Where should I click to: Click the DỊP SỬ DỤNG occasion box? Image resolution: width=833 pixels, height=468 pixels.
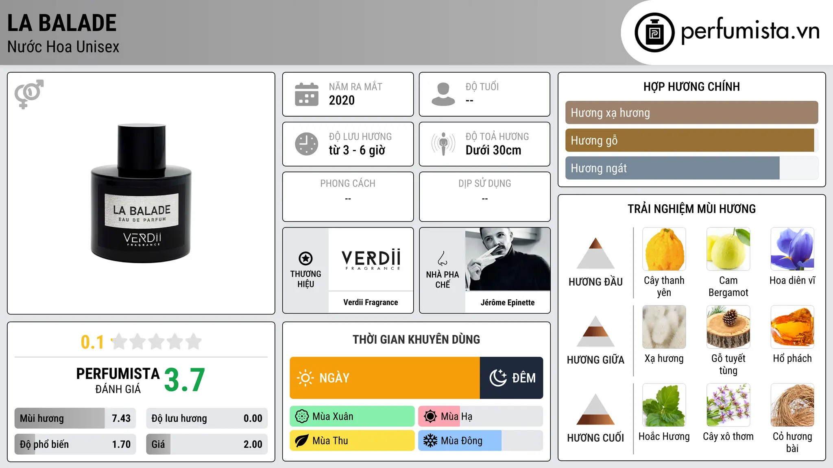pos(485,197)
